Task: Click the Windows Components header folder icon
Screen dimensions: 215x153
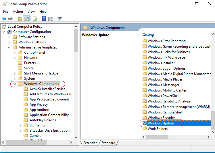Action: [85, 28]
